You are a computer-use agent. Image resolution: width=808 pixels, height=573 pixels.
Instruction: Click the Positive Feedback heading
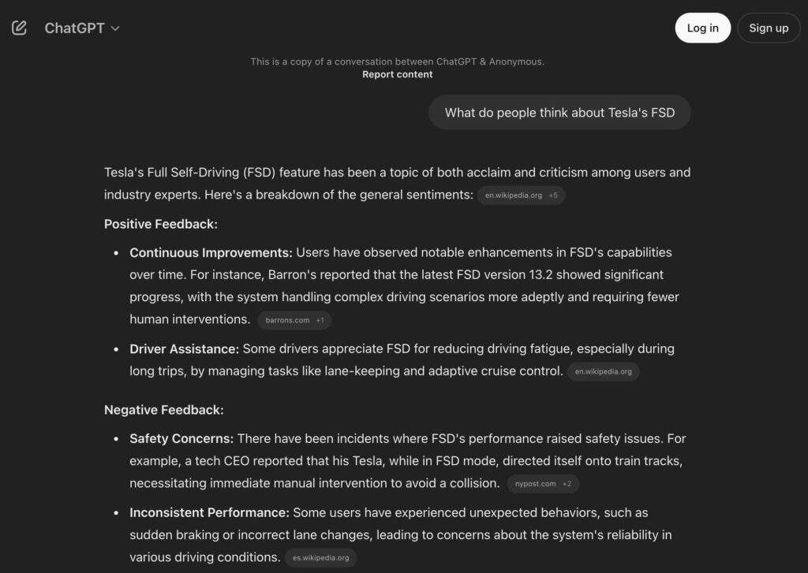tap(161, 224)
